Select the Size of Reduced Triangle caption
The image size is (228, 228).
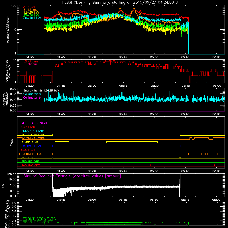(x=72, y=176)
